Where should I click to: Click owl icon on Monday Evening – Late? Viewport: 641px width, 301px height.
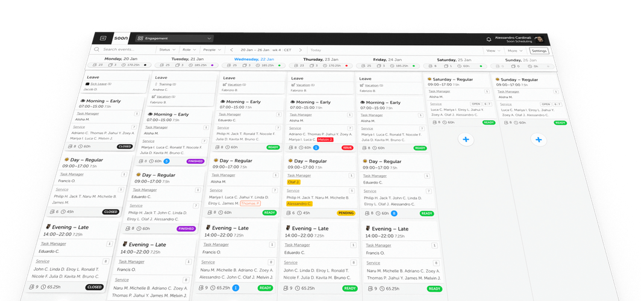tap(48, 227)
